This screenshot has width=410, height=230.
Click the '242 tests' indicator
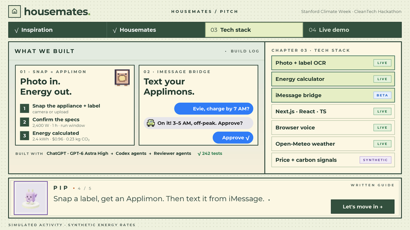click(x=210, y=153)
